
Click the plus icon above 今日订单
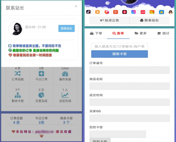(x=41, y=74)
